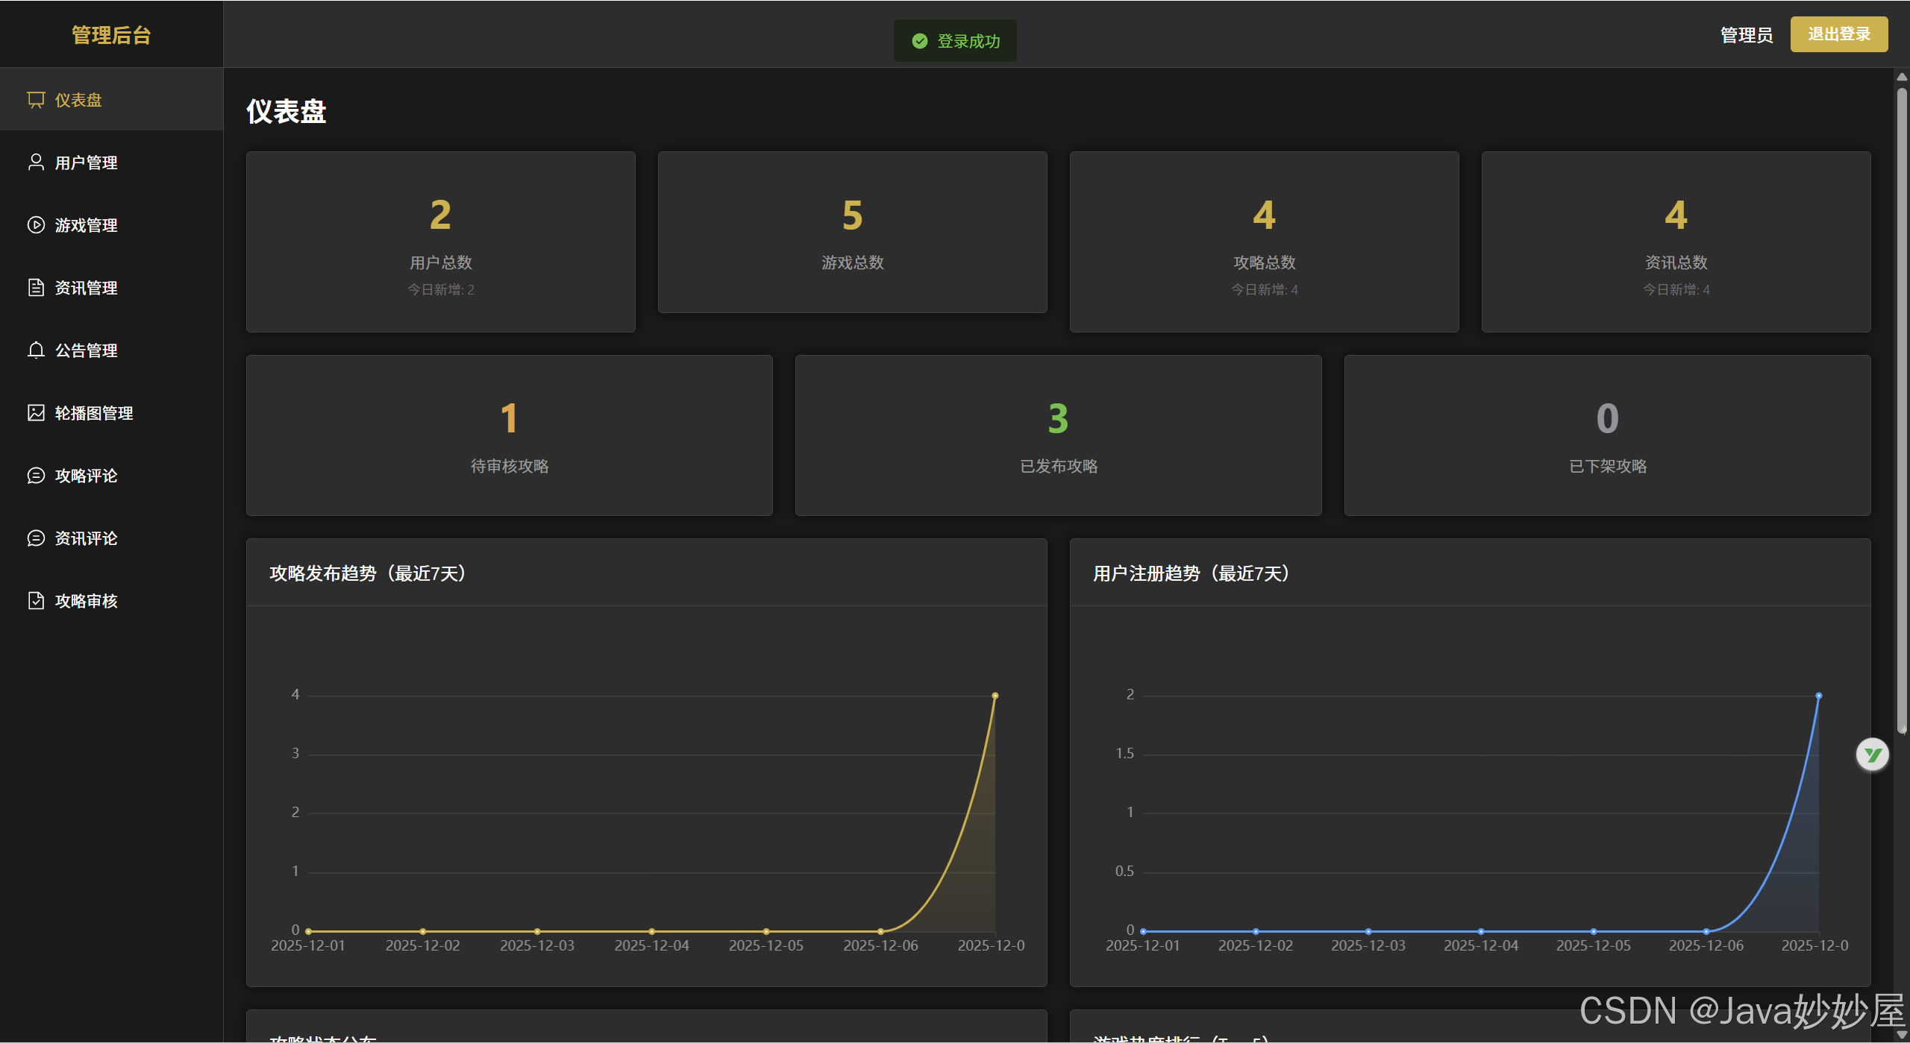Click the strategy comments chat bubble icon

(36, 476)
